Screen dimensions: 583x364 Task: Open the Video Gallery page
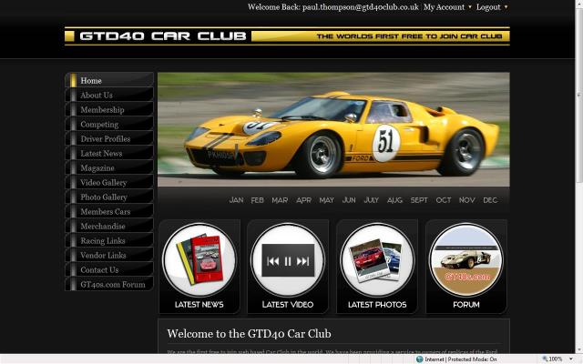tap(109, 182)
